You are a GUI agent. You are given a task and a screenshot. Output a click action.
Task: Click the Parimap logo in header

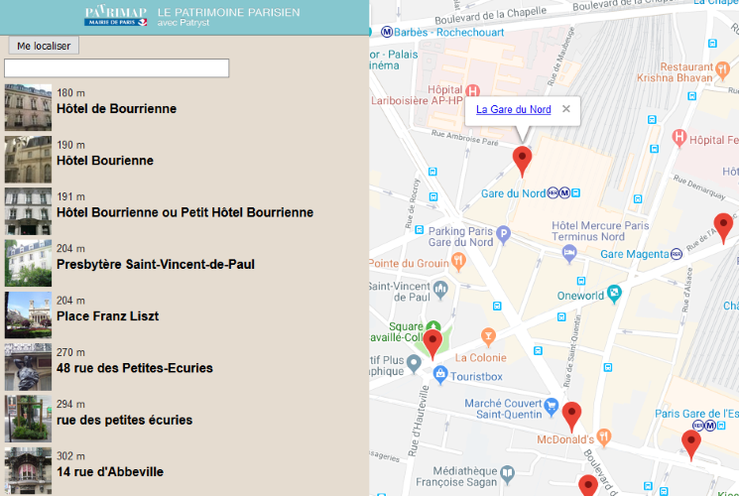point(115,15)
